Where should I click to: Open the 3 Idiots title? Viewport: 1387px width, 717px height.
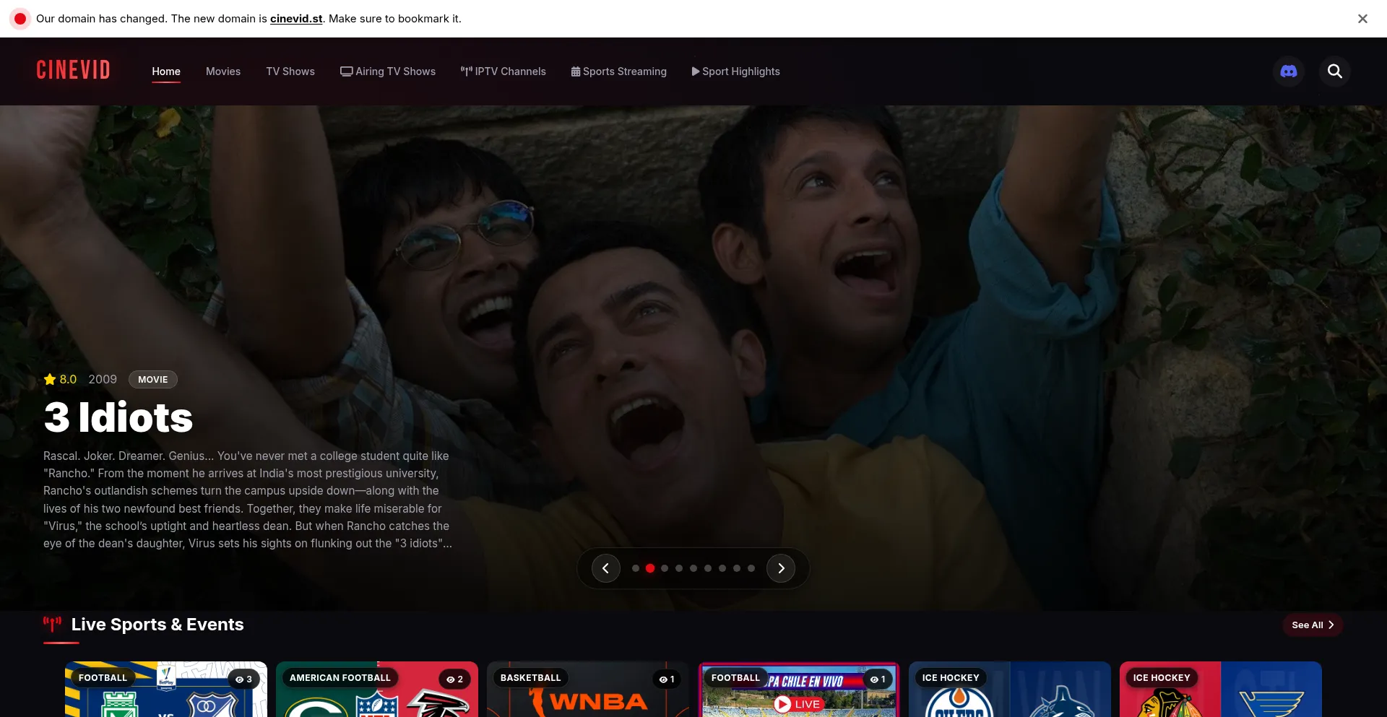pyautogui.click(x=118, y=417)
